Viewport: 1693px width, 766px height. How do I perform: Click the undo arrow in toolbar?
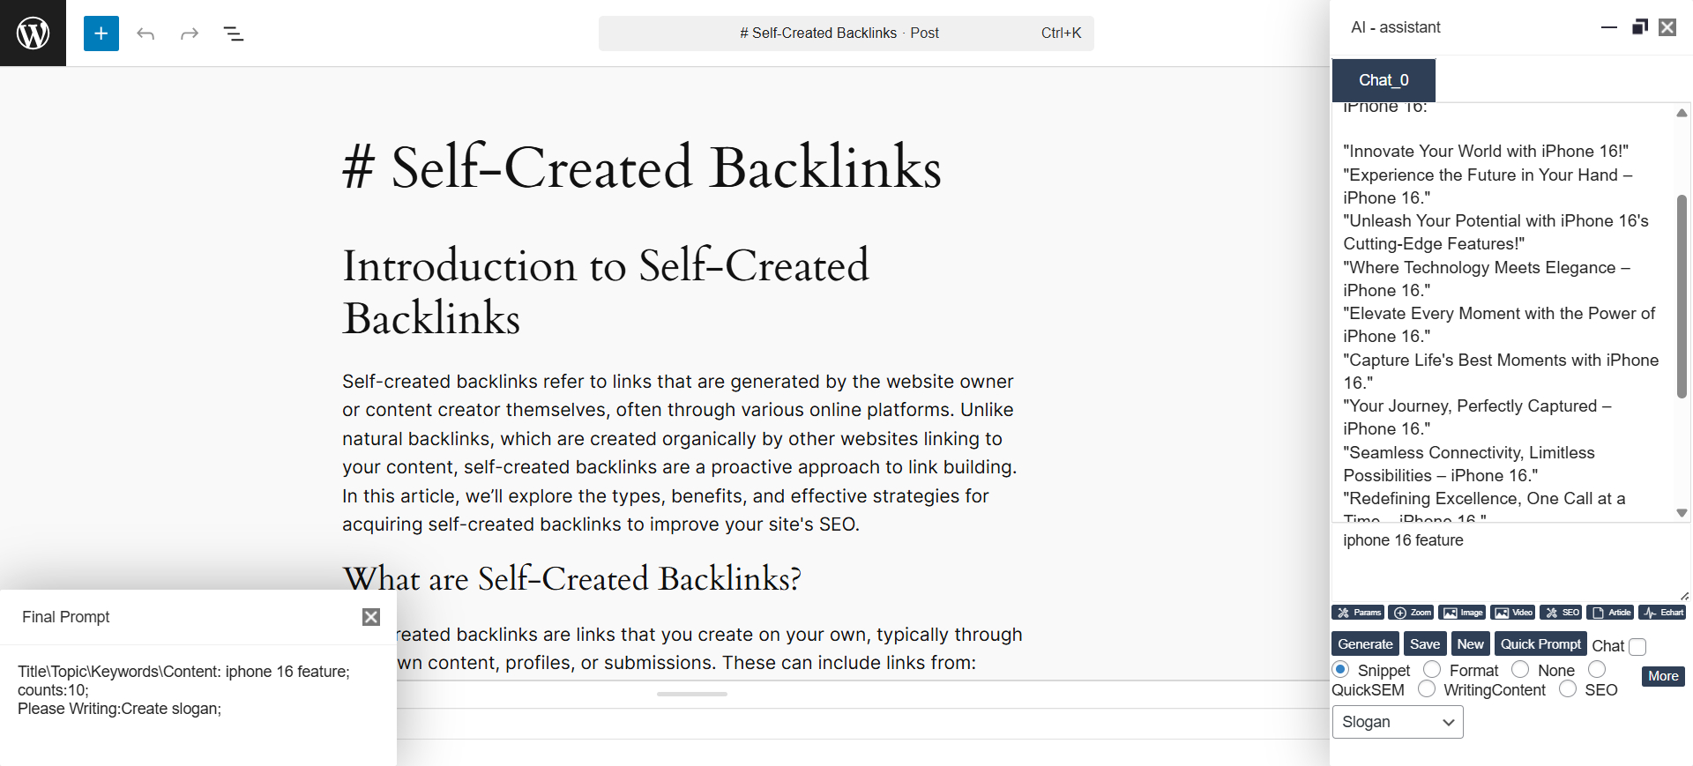[x=145, y=33]
